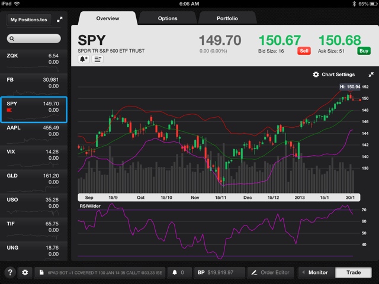Switch to the Options tab
Image resolution: width=379 pixels, height=284 pixels.
click(x=168, y=18)
